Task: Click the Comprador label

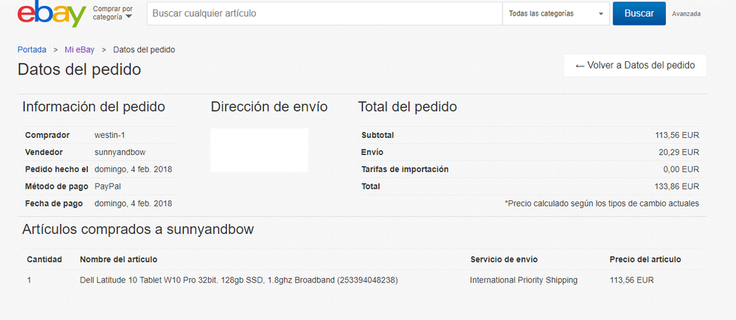Action: pos(47,135)
